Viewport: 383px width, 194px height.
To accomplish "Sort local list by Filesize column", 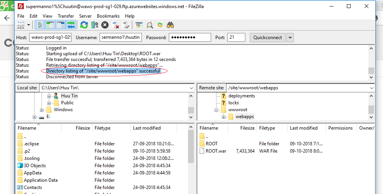I will tap(77, 128).
